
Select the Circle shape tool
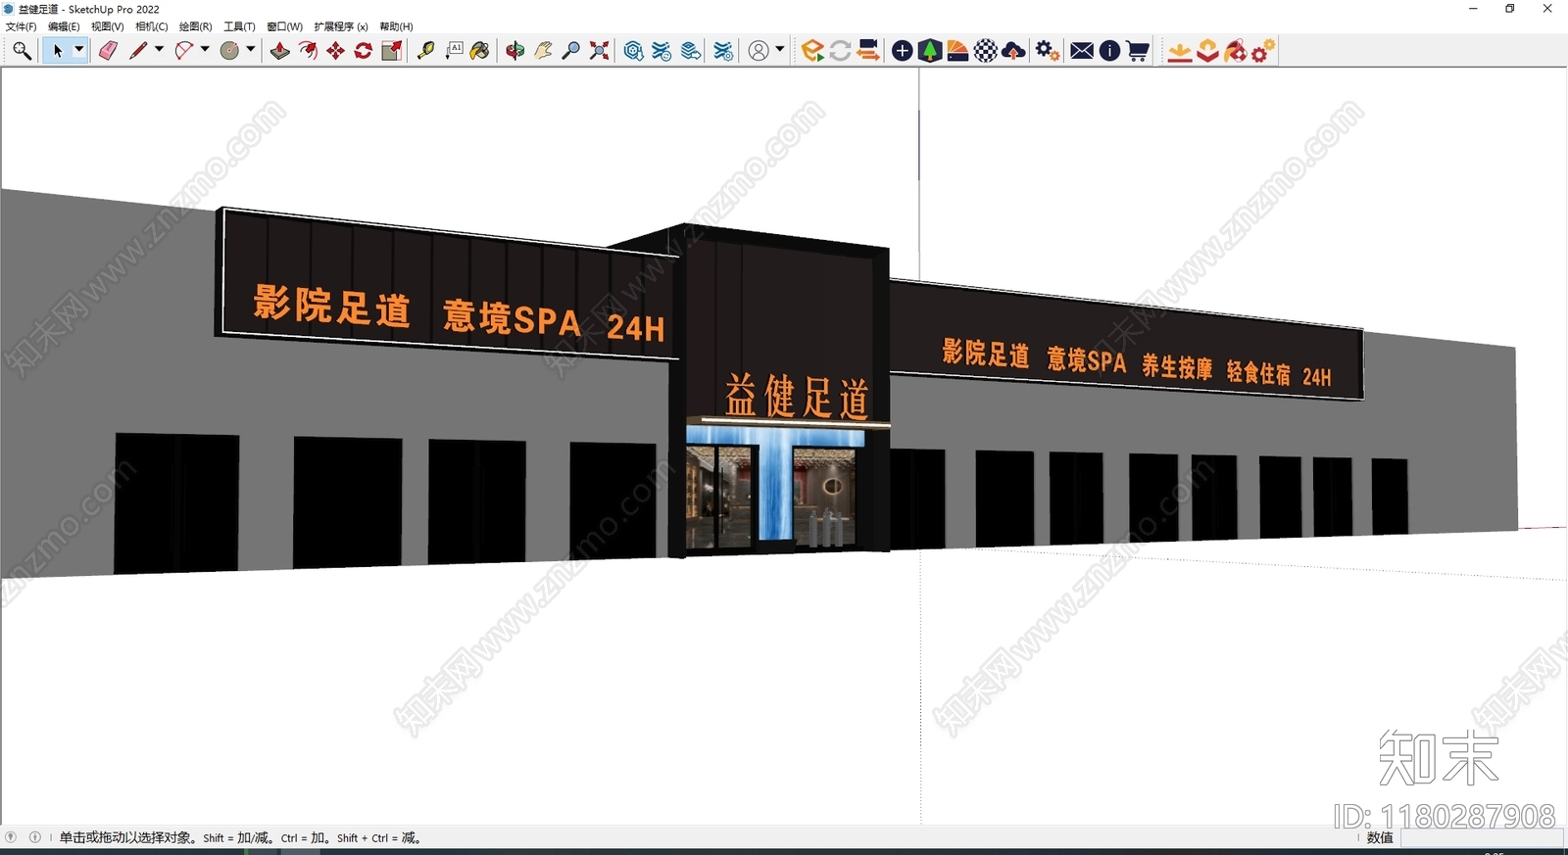point(230,51)
